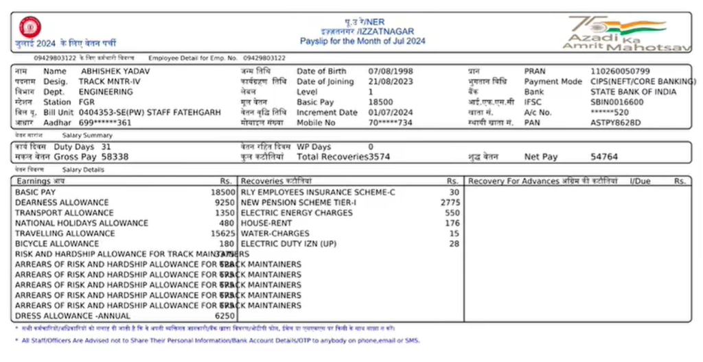Screen dimensions: 703x362
Task: Select increment date 01/07/2024
Action: click(391, 112)
